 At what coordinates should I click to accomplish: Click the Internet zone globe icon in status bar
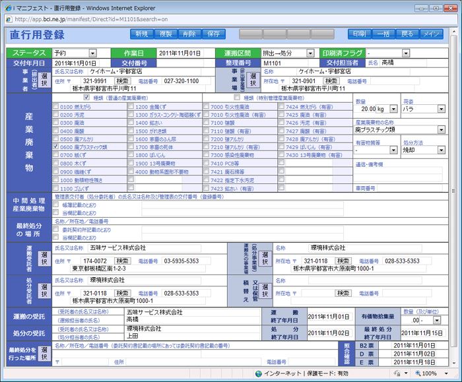(x=259, y=373)
